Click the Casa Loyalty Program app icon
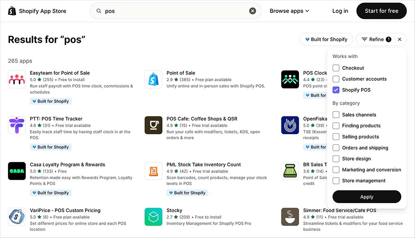The width and height of the screenshot is (415, 238). pos(17,171)
